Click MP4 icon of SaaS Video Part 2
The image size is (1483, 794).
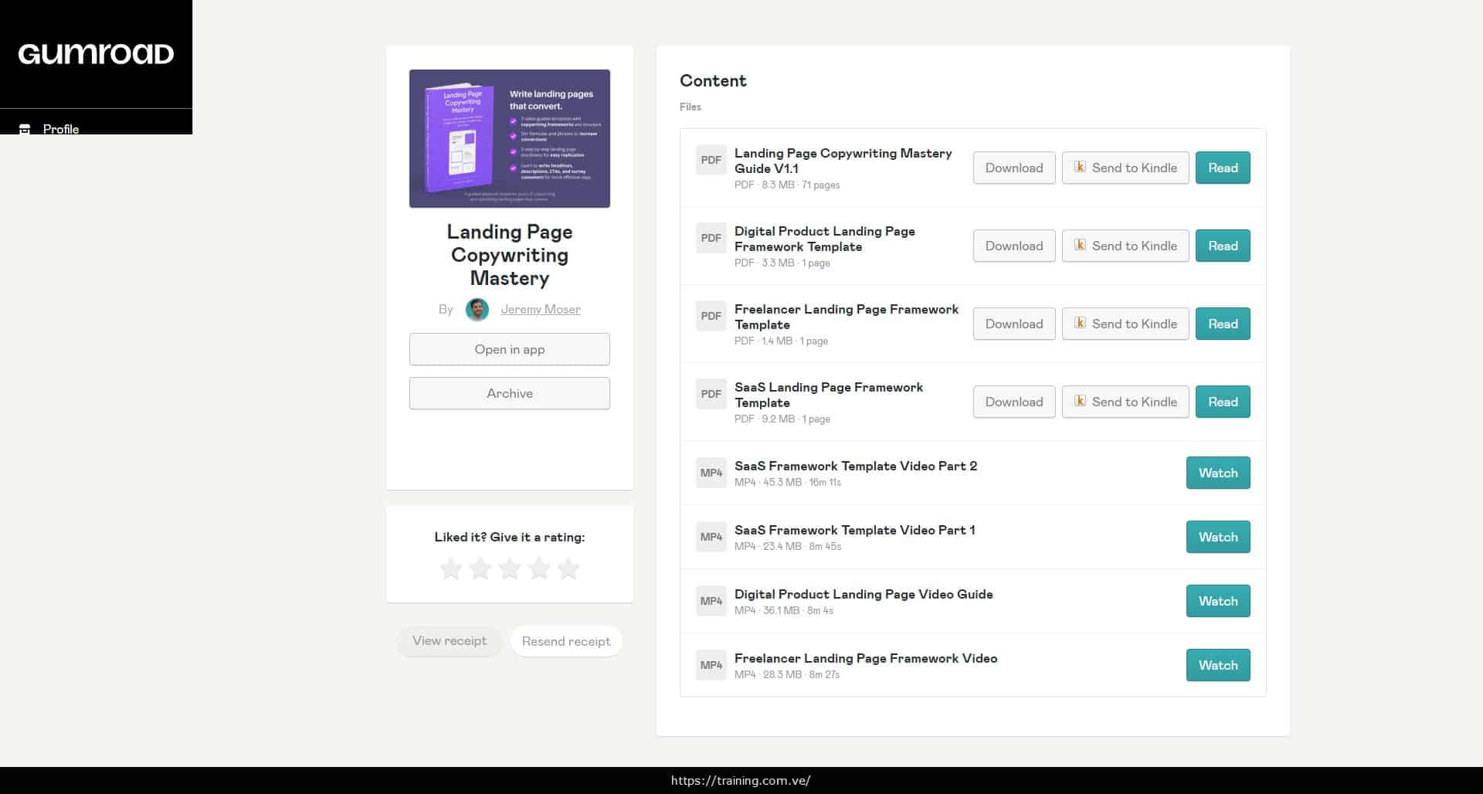[x=711, y=473]
